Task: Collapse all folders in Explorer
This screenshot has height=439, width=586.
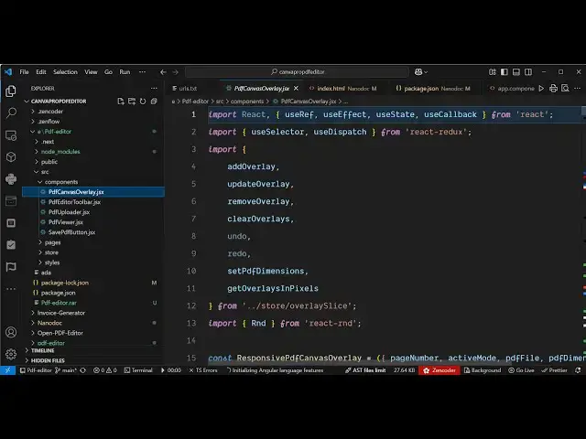Action: [154, 102]
